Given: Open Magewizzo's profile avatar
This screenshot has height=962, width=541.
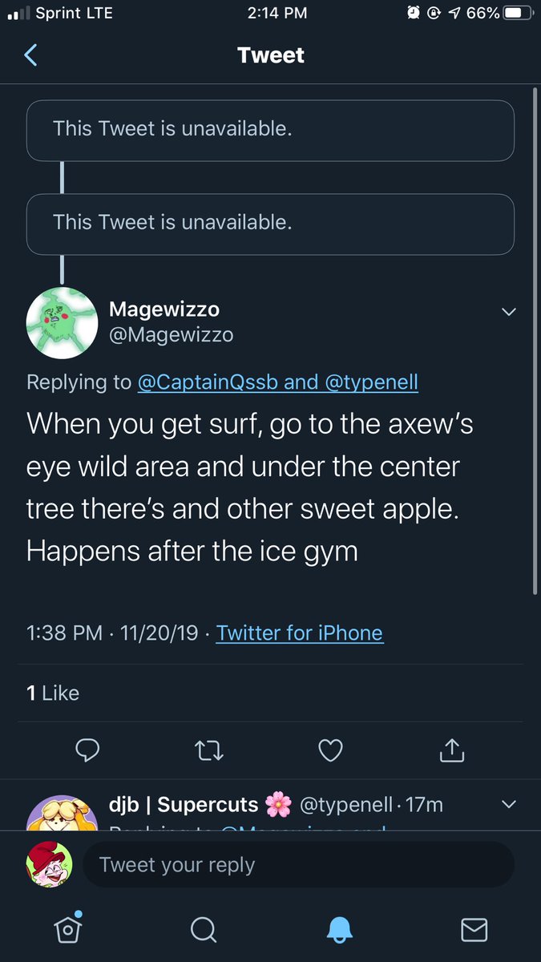Looking at the screenshot, I should tap(62, 323).
